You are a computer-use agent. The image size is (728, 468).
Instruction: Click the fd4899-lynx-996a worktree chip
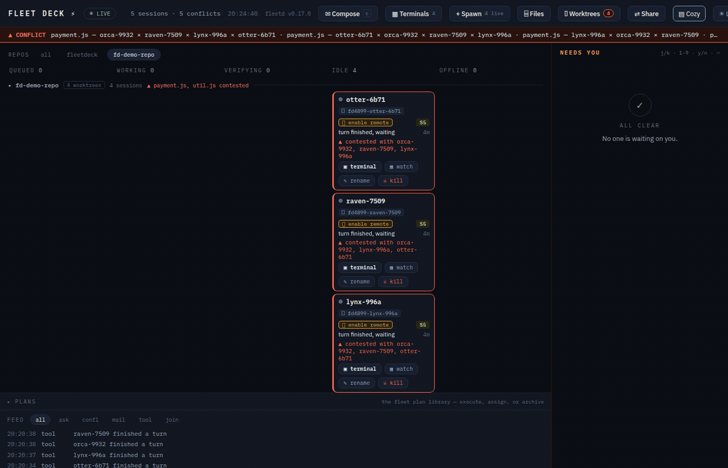click(369, 313)
